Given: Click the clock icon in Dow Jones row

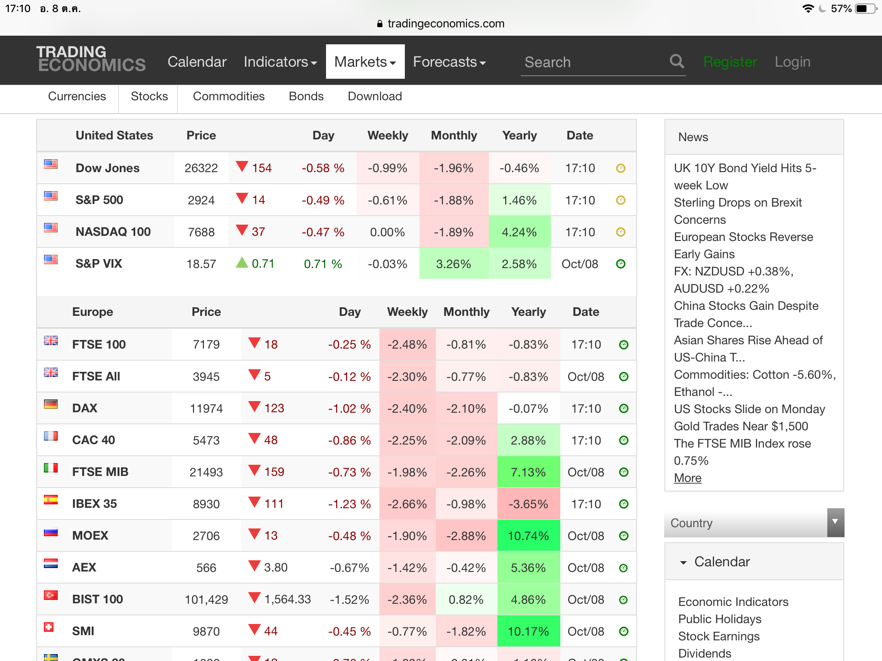Looking at the screenshot, I should click(x=621, y=168).
